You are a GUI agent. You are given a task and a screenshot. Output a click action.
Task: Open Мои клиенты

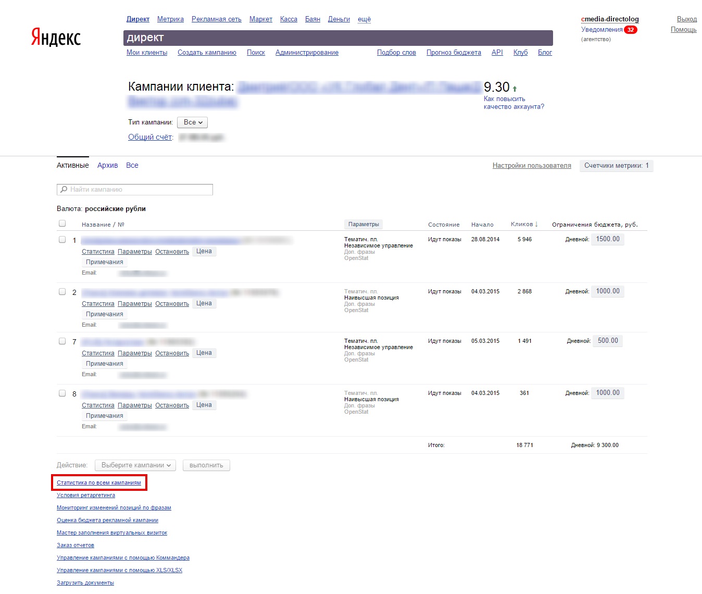coord(147,53)
